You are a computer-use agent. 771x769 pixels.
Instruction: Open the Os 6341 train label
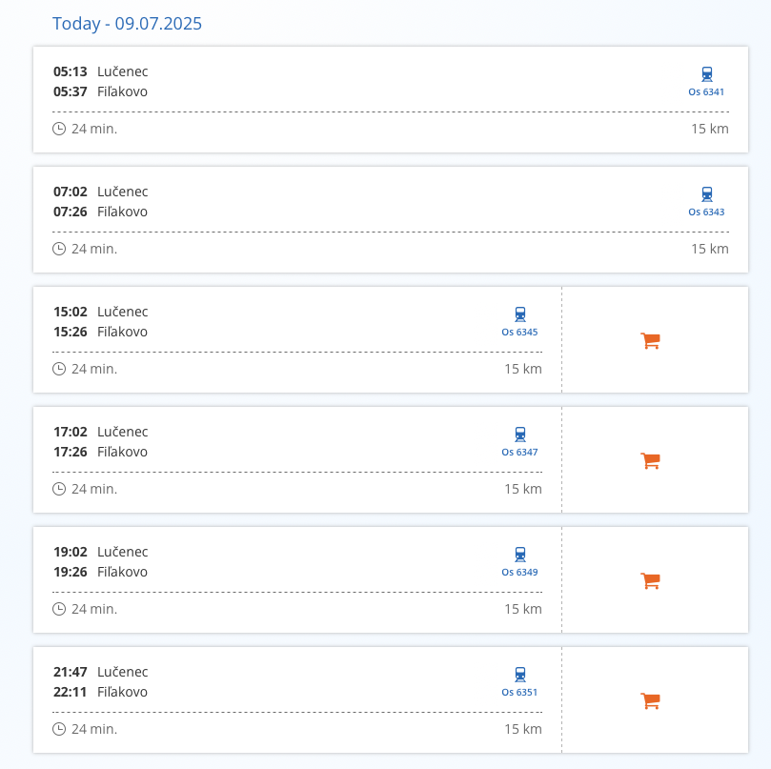point(706,92)
